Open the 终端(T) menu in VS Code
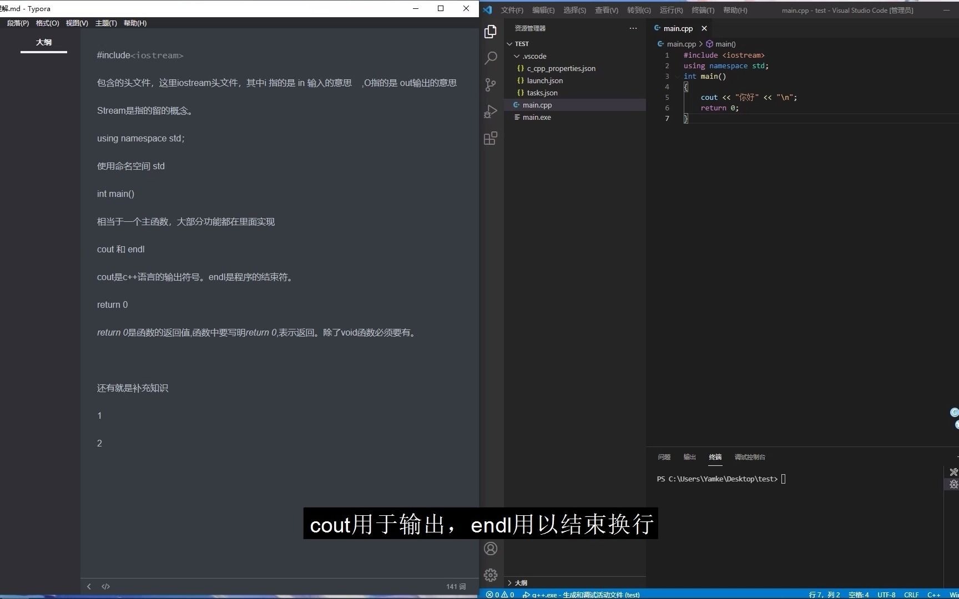Image resolution: width=959 pixels, height=599 pixels. (702, 10)
